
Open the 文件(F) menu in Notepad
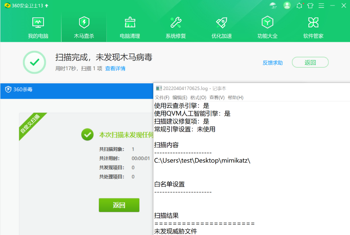click(162, 97)
